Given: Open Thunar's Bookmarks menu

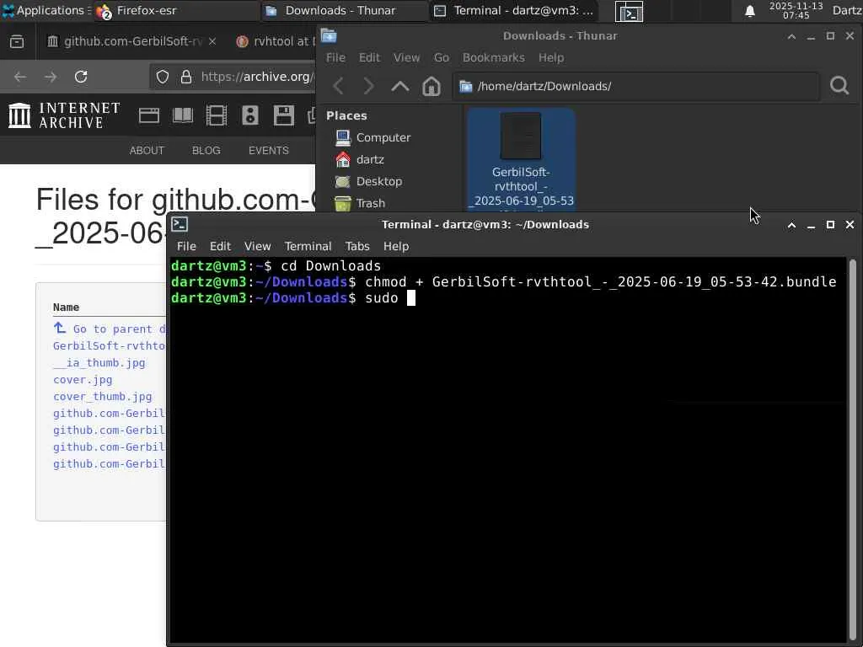Looking at the screenshot, I should point(494,57).
